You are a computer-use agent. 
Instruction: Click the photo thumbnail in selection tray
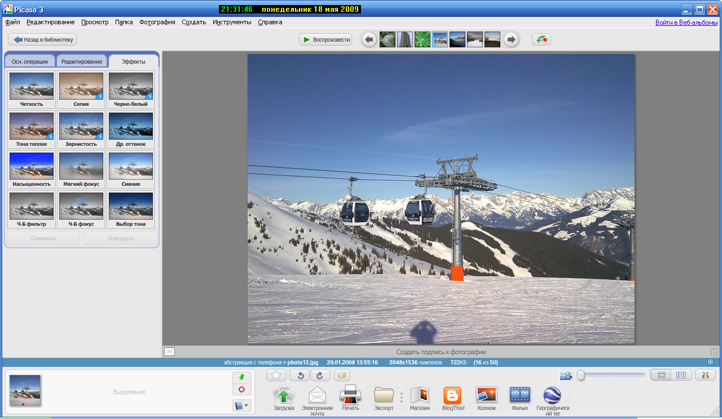point(25,391)
